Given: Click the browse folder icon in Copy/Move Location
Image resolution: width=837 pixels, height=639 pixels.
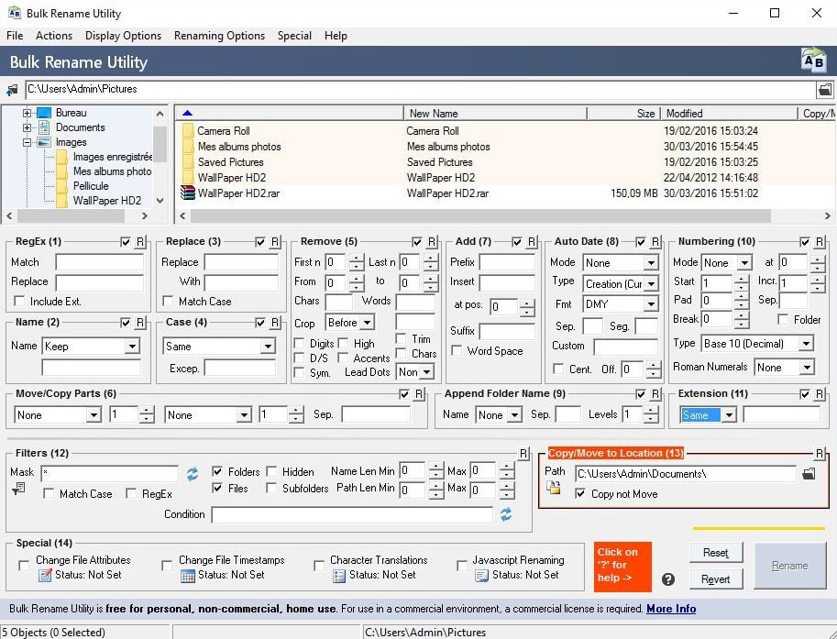Looking at the screenshot, I should coord(809,474).
